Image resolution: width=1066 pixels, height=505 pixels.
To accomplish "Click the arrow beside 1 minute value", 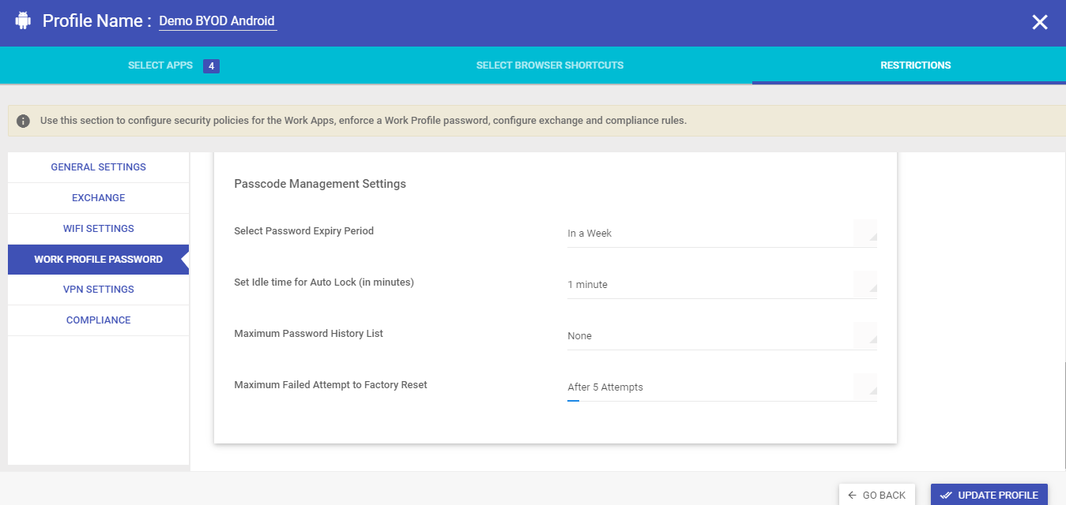I will click(866, 283).
